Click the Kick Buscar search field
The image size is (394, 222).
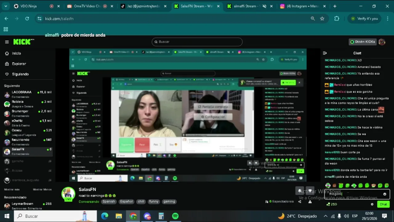click(x=197, y=42)
